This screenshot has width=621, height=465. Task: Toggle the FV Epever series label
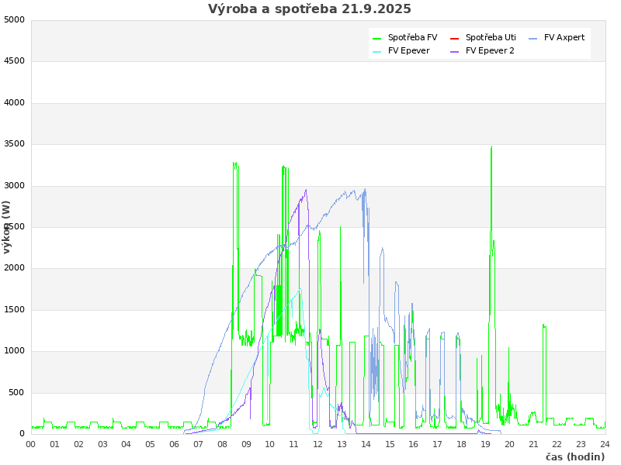[x=408, y=50]
